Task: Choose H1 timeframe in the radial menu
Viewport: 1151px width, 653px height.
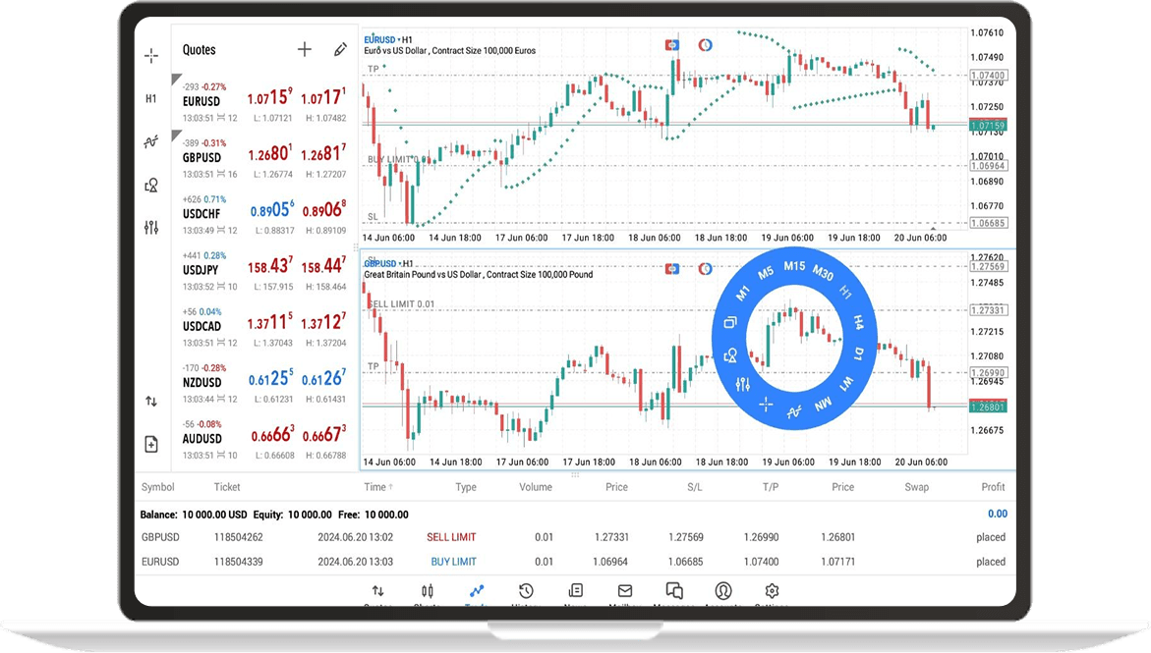Action: pos(845,293)
